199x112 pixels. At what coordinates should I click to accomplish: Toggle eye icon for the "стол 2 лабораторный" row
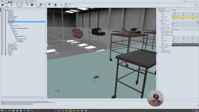2,49
